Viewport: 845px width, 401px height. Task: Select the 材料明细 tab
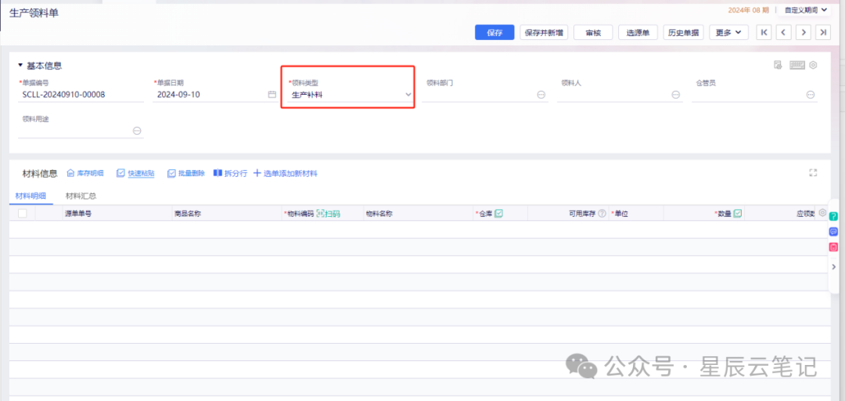pos(31,196)
